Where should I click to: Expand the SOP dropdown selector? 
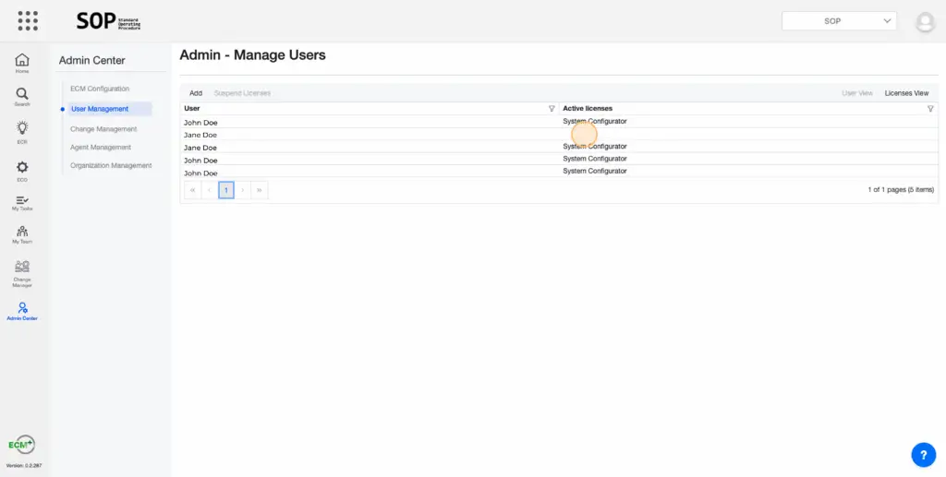(839, 21)
